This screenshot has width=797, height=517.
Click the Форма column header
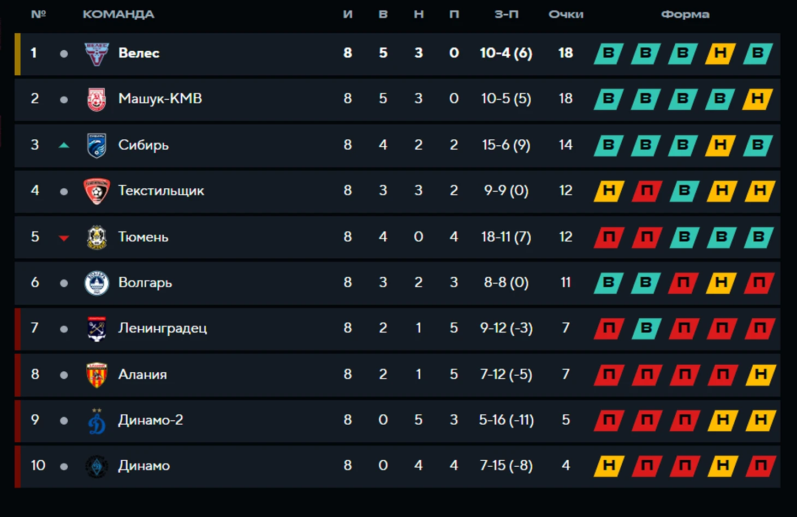click(685, 15)
